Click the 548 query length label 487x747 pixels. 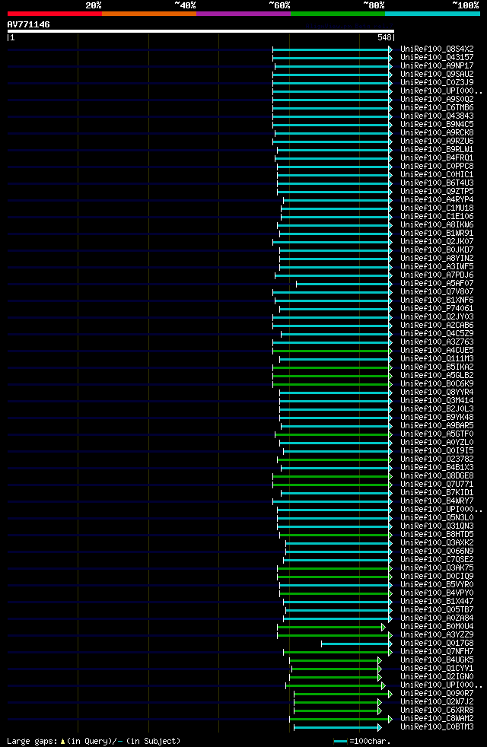pos(384,37)
